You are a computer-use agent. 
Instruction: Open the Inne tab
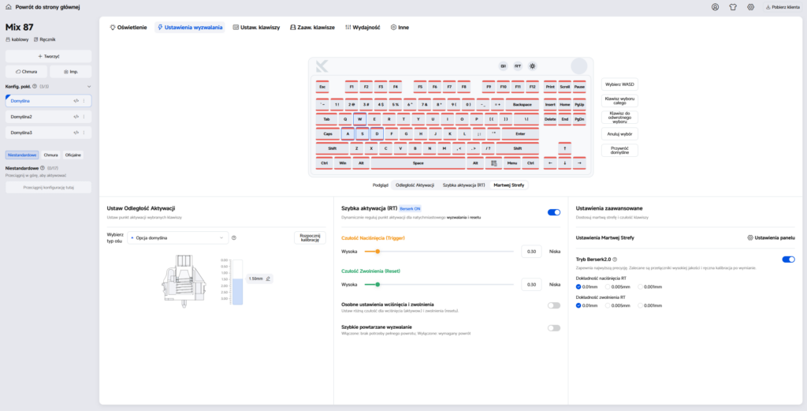coord(400,28)
